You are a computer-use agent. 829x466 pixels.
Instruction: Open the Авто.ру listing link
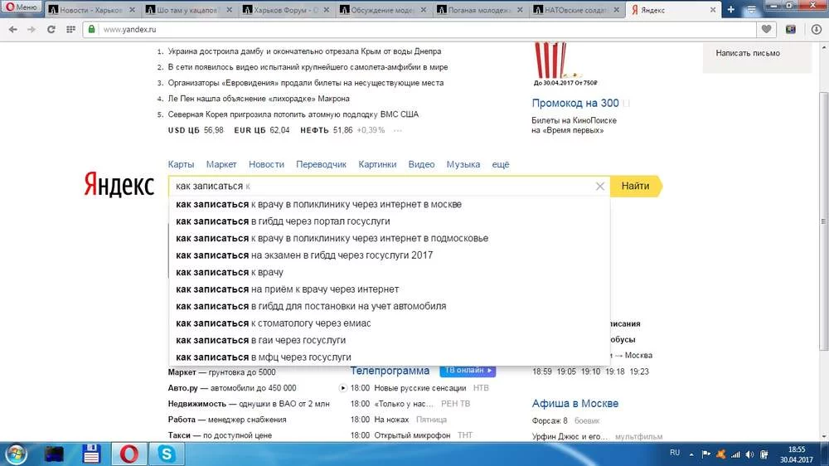[232, 388]
